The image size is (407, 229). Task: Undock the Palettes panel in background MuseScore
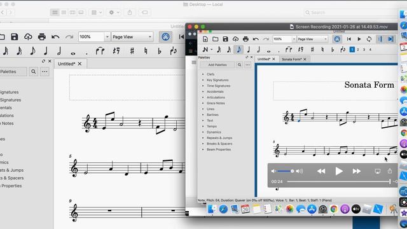pos(43,61)
